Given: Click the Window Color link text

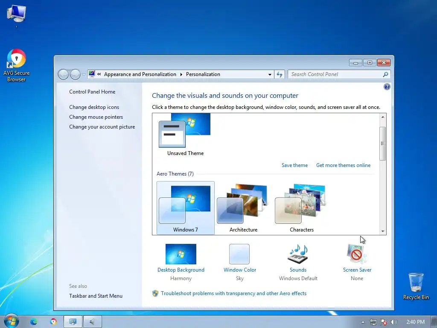Looking at the screenshot, I should pyautogui.click(x=240, y=270).
